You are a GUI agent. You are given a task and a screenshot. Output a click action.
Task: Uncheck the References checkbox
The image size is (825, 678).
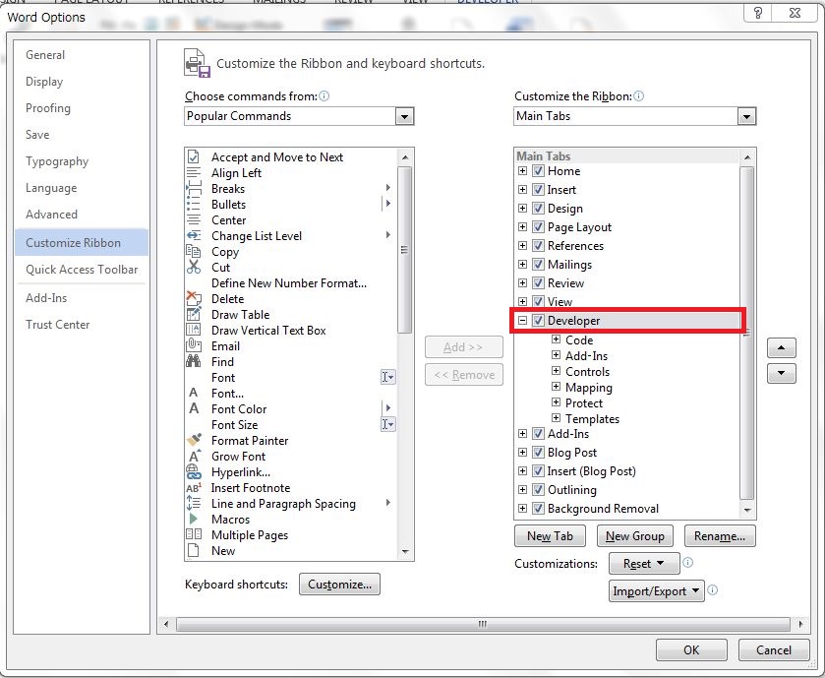[538, 245]
